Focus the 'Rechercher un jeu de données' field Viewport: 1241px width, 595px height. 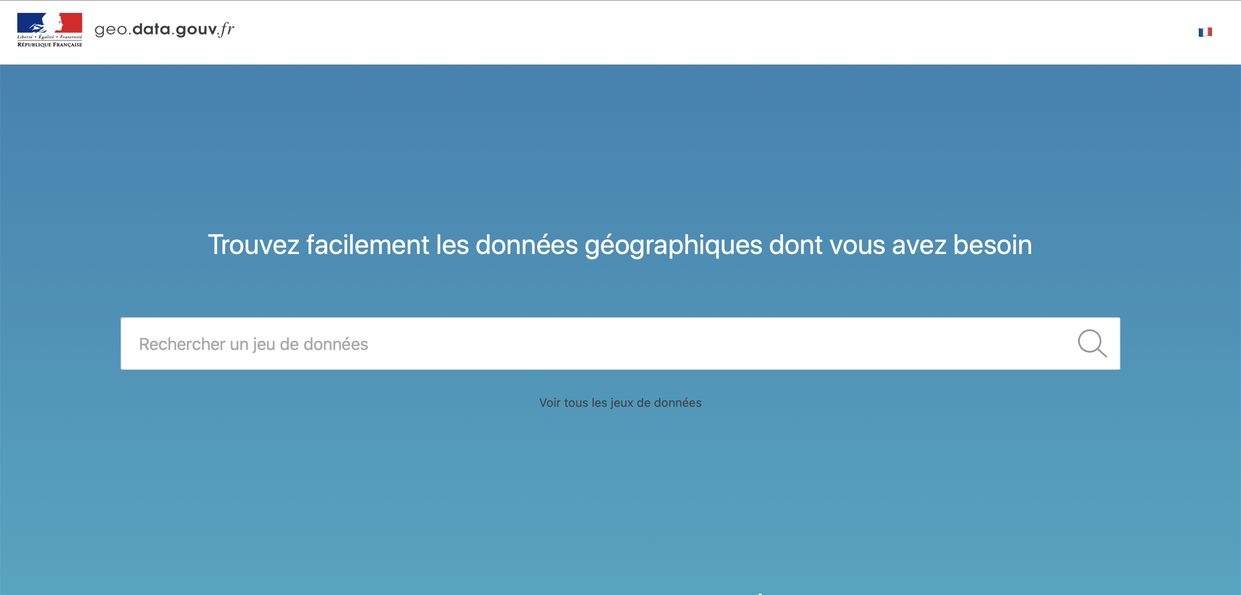click(254, 344)
